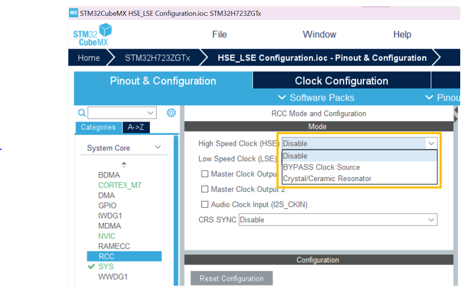465x291 pixels.
Task: Select the Categories tab
Action: [x=99, y=127]
